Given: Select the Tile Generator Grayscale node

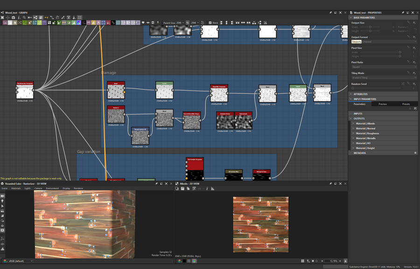Looking at the screenshot, I should [25, 91].
